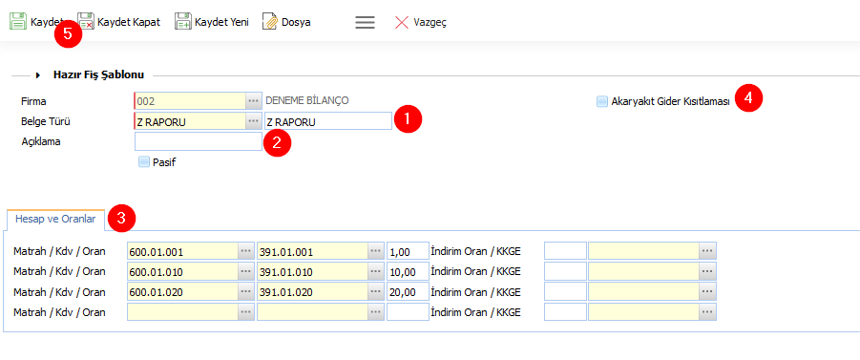860x360 pixels.
Task: Click KKGE account field on the 600.01.020 row
Action: click(x=644, y=292)
